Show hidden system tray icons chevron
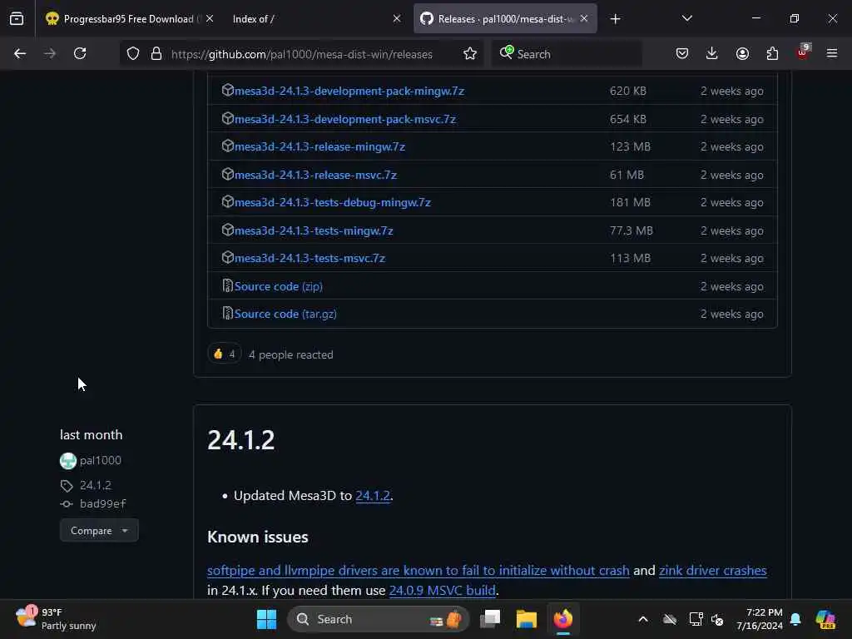Image resolution: width=852 pixels, height=639 pixels. point(643,619)
